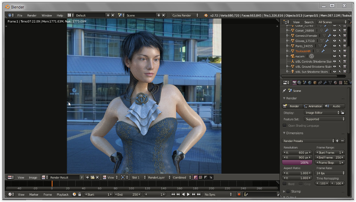Click the Animation render button
356x202 pixels.
click(313, 106)
